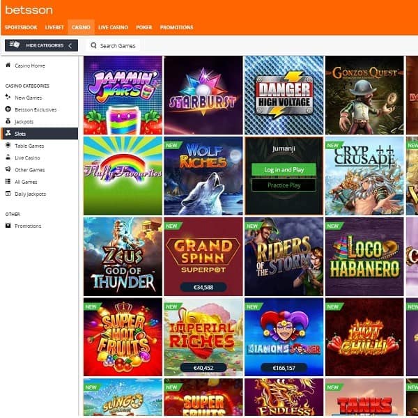
Task: Open the All Games category
Action: click(x=26, y=182)
